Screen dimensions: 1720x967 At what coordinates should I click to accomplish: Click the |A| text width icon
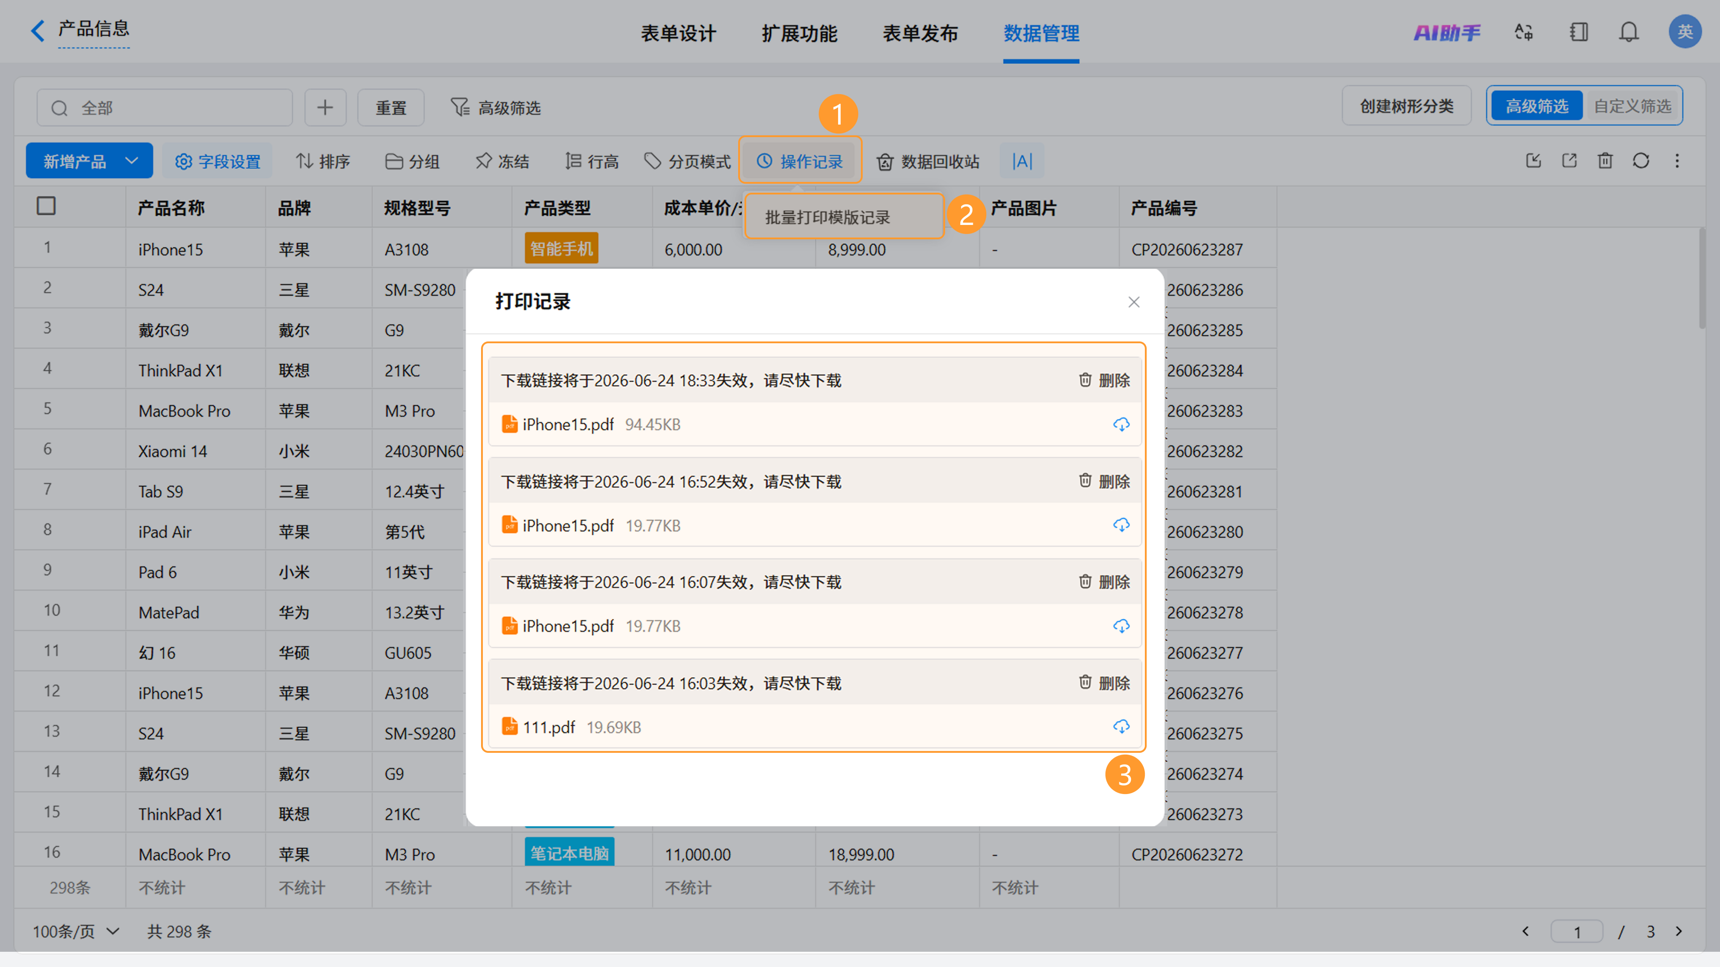click(1022, 161)
